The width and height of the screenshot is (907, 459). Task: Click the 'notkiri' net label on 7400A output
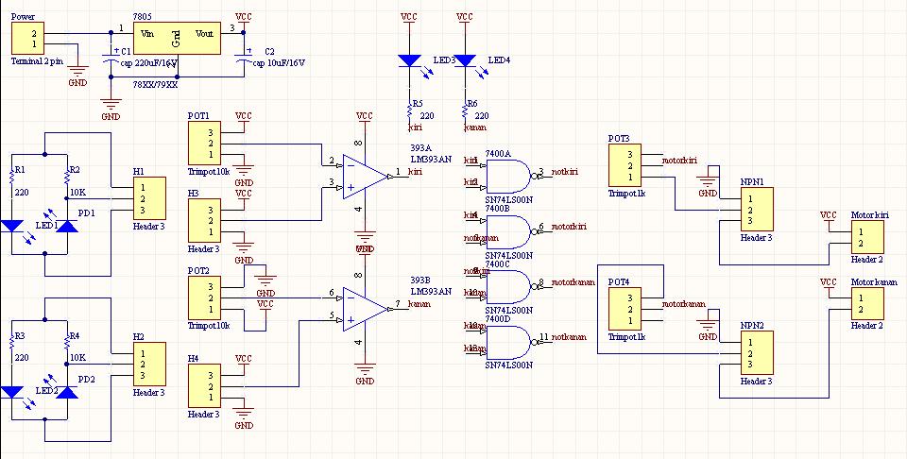point(564,172)
